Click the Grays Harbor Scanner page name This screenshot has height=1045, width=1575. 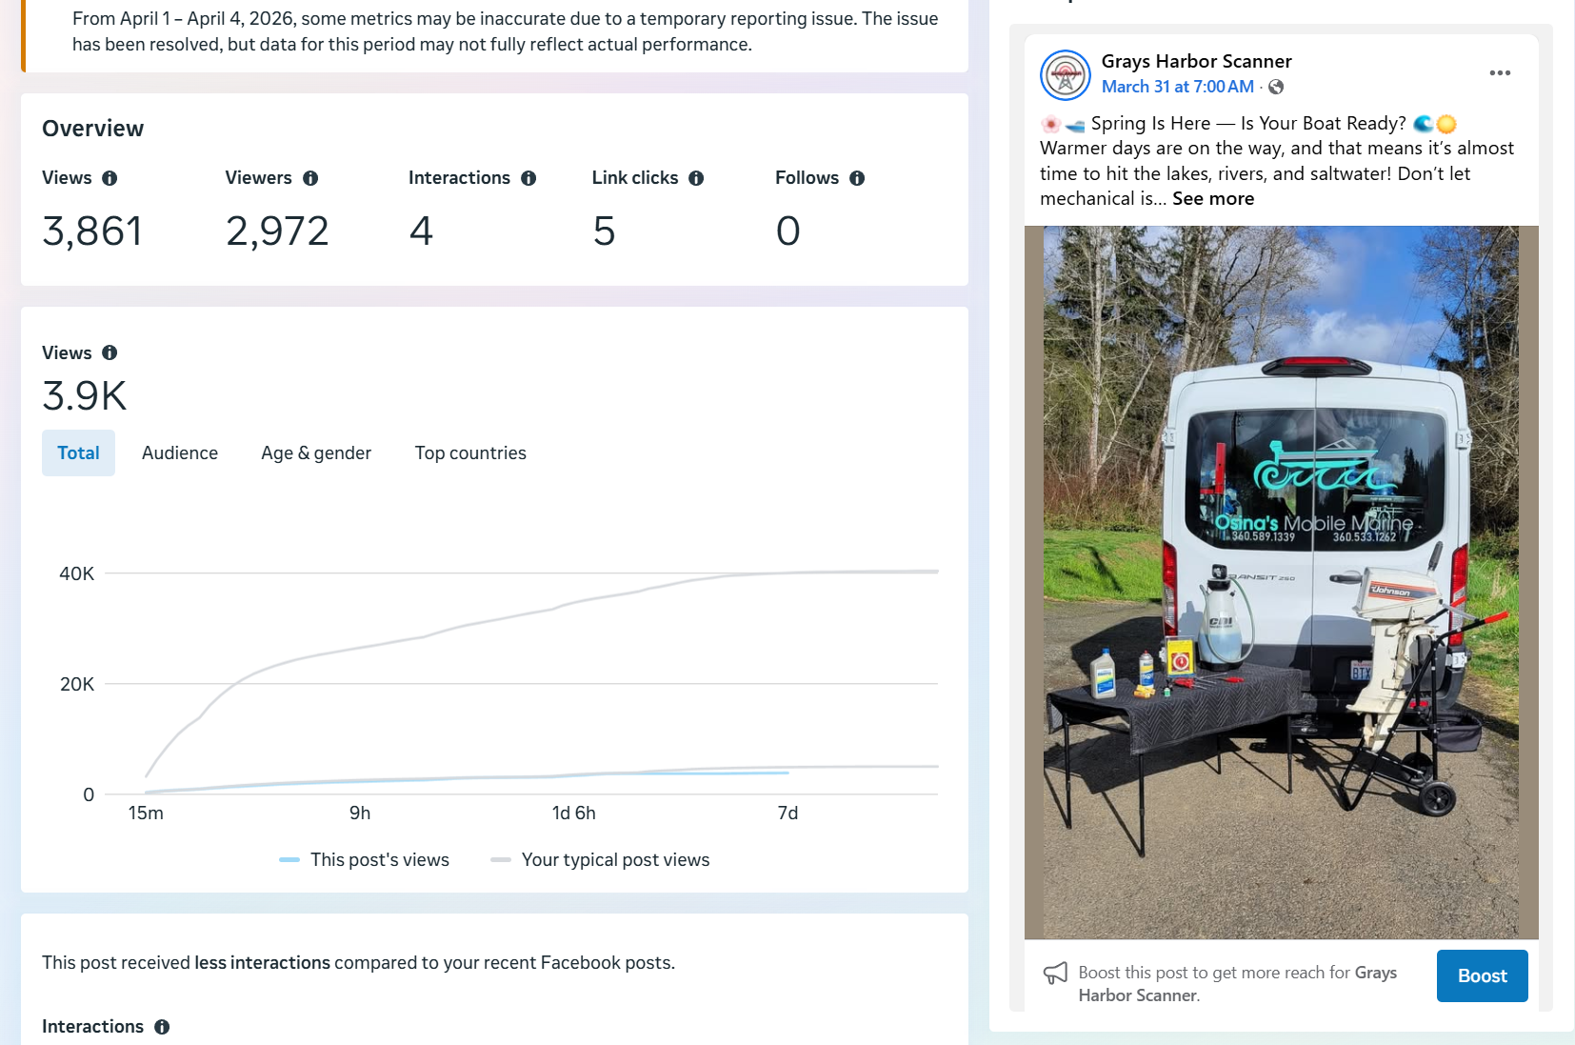point(1196,61)
